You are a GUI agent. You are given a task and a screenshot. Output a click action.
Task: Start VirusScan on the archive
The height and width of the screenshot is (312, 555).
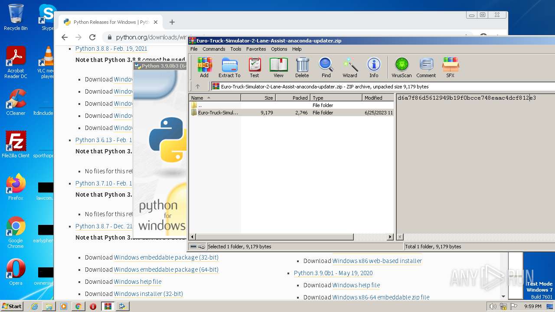click(402, 68)
